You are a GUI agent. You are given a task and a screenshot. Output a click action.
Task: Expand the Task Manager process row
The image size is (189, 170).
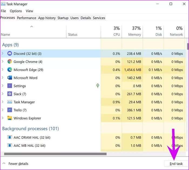[x=3, y=102]
